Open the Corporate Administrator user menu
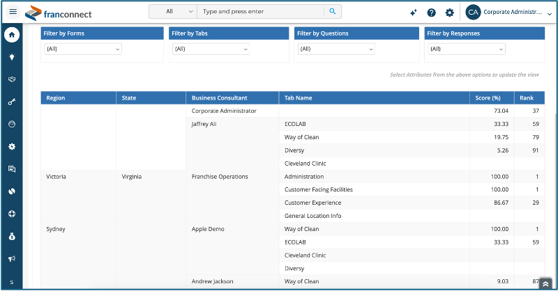Viewport: 558px width, 291px height. (509, 13)
